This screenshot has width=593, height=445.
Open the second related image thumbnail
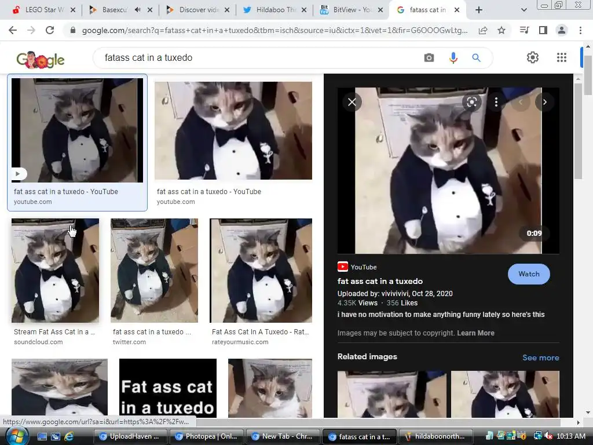505,394
